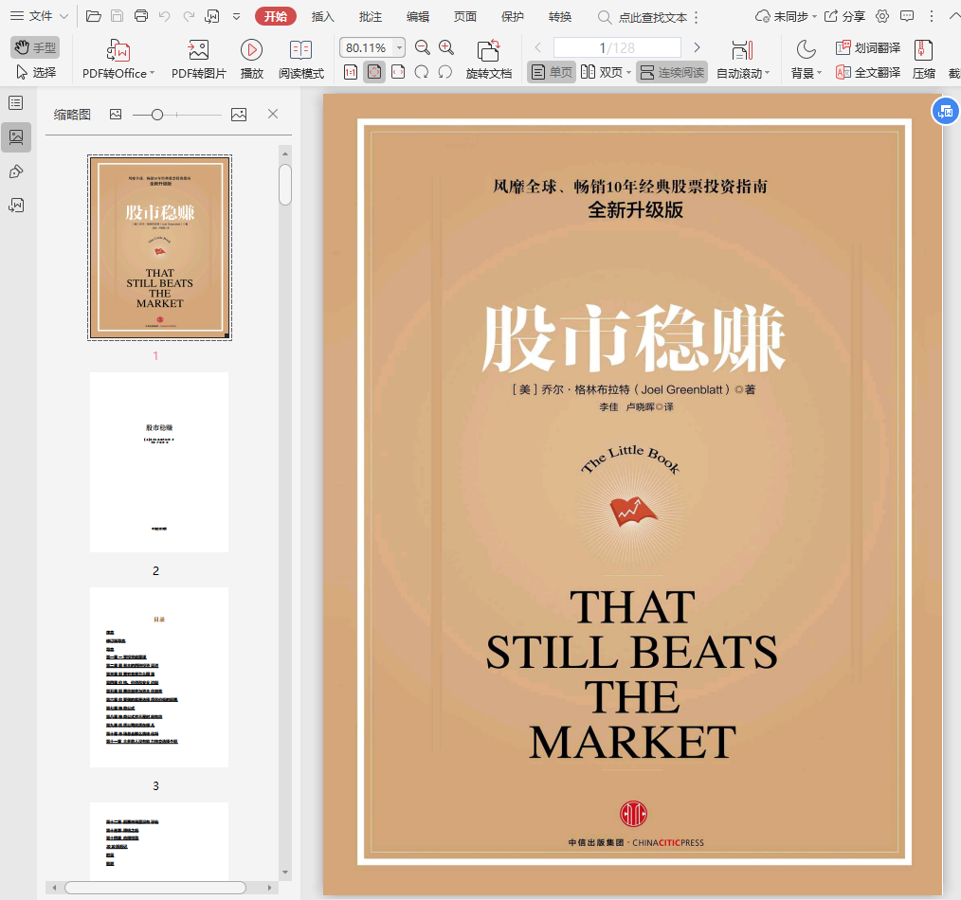Click the thumbnail size slider handle
The width and height of the screenshot is (961, 900).
coord(157,115)
